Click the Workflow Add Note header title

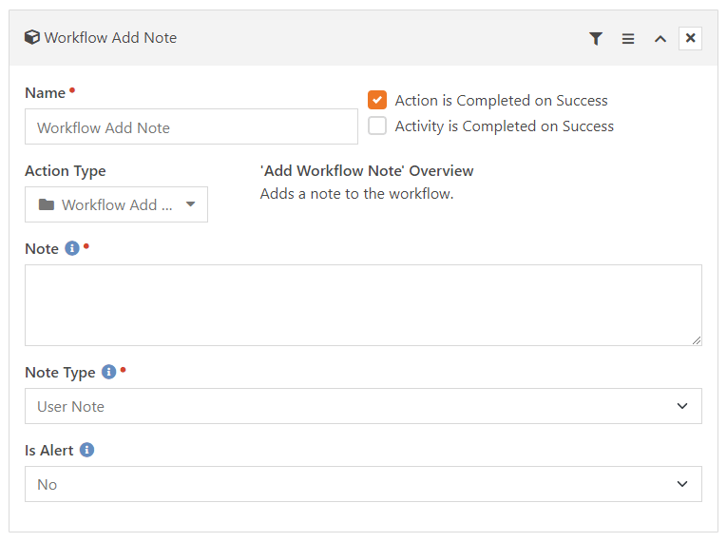pyautogui.click(x=110, y=38)
